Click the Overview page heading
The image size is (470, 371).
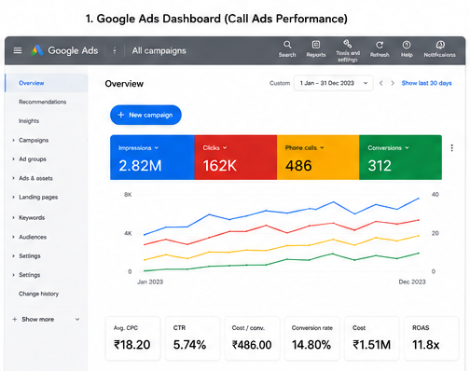pyautogui.click(x=124, y=84)
